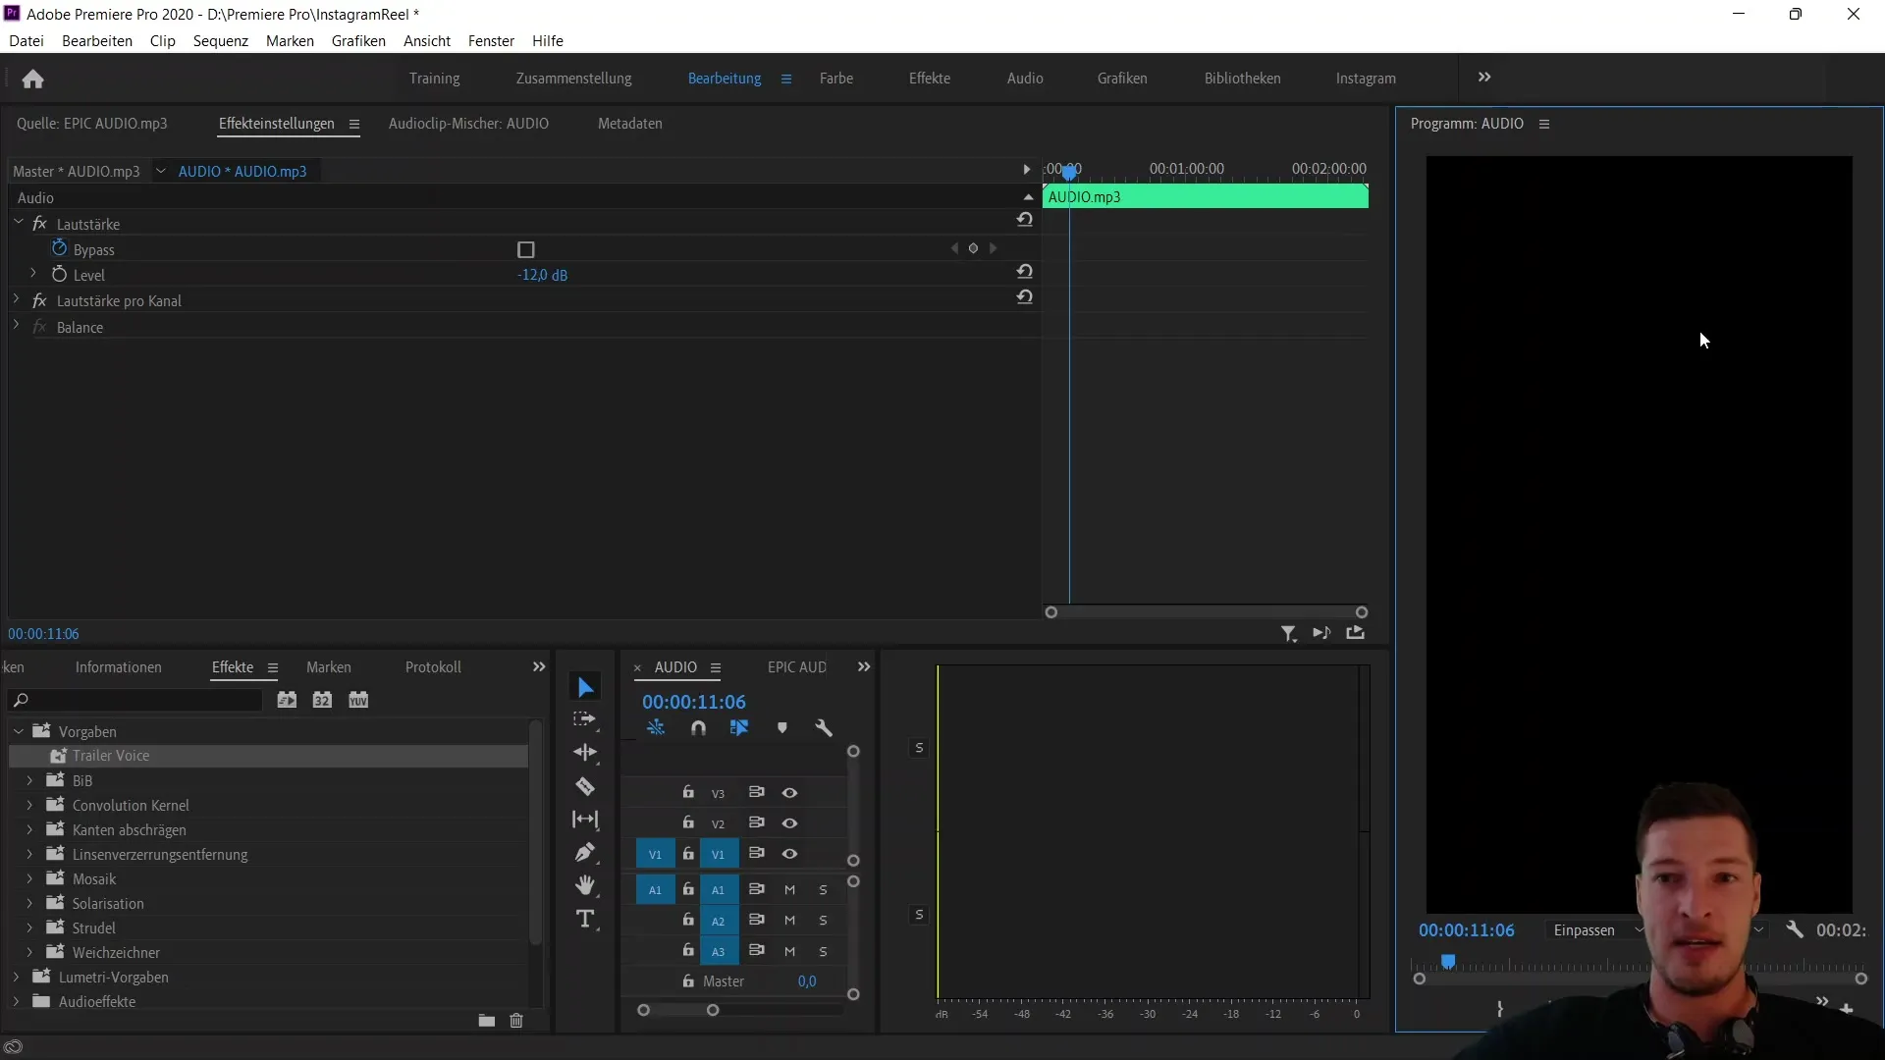Expand the Lumetri-Vorgaben folder
This screenshot has width=1885, height=1060.
pyautogui.click(x=17, y=977)
